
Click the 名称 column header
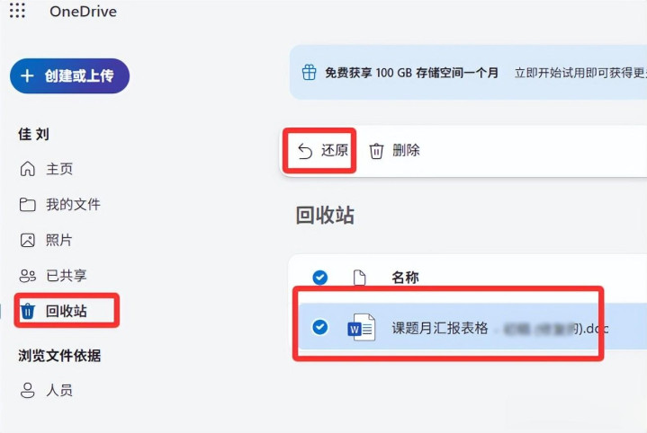pos(405,278)
